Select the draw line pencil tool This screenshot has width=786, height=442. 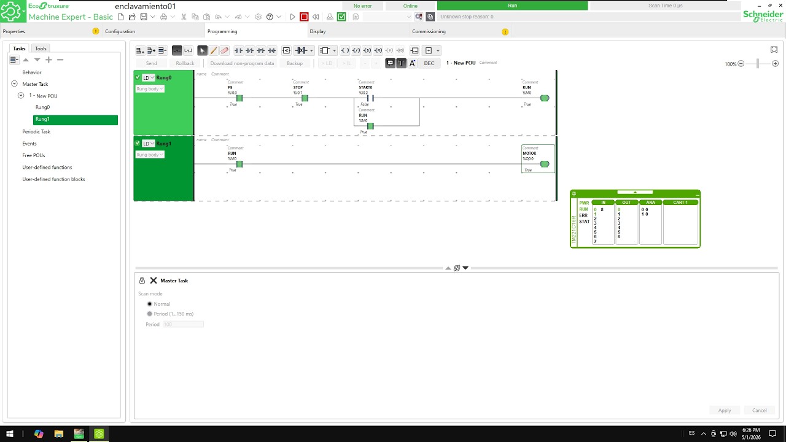pos(214,50)
